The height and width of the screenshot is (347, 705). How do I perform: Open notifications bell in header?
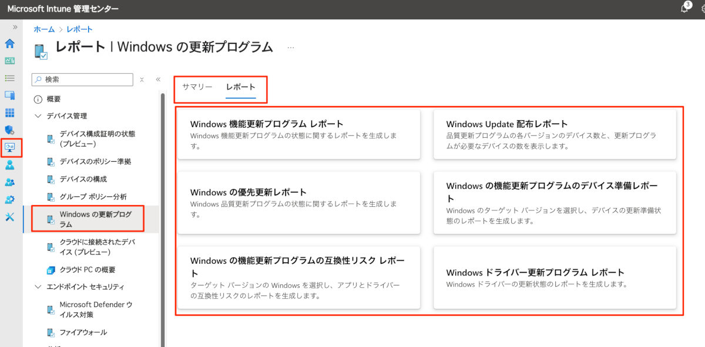(x=684, y=9)
